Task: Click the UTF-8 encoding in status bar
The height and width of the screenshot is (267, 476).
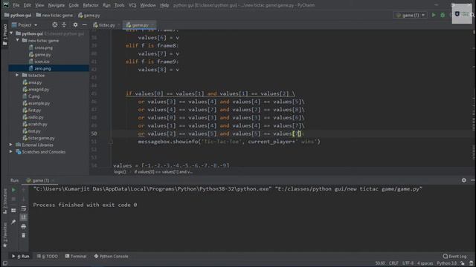Action: coord(408,263)
